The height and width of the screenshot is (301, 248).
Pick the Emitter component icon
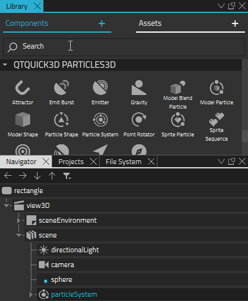point(100,88)
